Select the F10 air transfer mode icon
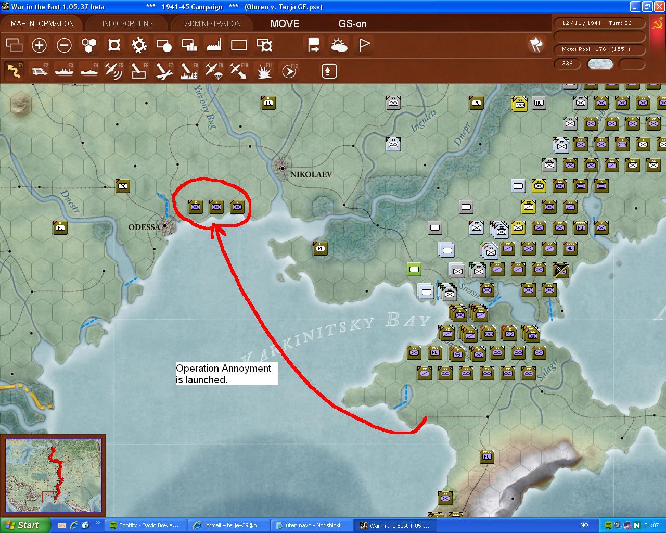The image size is (666, 533). (x=239, y=71)
